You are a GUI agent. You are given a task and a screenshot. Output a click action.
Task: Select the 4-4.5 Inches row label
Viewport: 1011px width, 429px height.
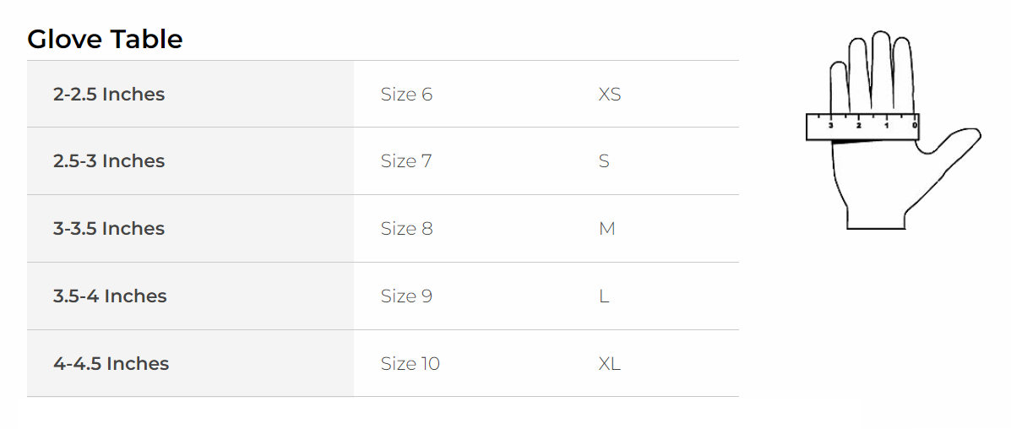point(111,364)
